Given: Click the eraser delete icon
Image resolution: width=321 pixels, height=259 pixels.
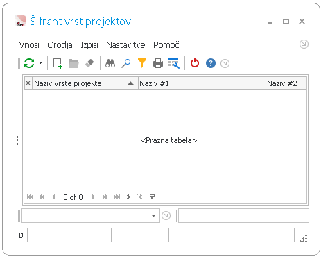Looking at the screenshot, I should [x=89, y=63].
